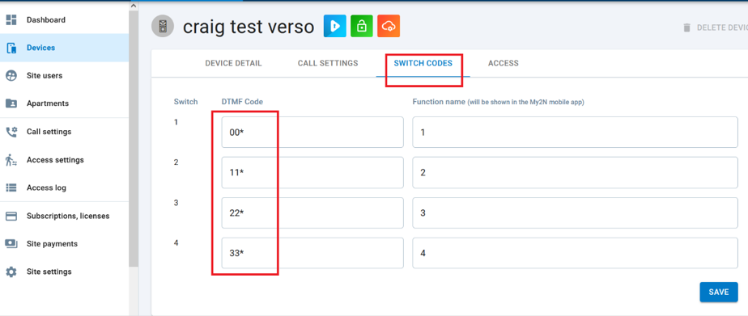Click the Function name field for switch 3
The height and width of the screenshot is (316, 748).
click(x=575, y=213)
